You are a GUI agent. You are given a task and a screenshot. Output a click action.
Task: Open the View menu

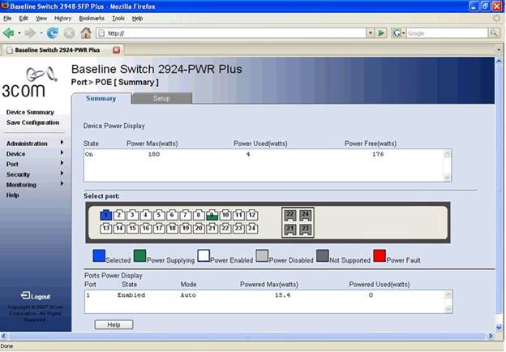[x=41, y=19]
